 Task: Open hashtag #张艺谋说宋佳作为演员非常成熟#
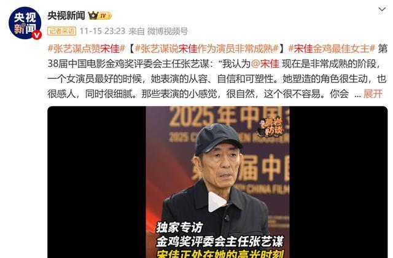point(207,49)
